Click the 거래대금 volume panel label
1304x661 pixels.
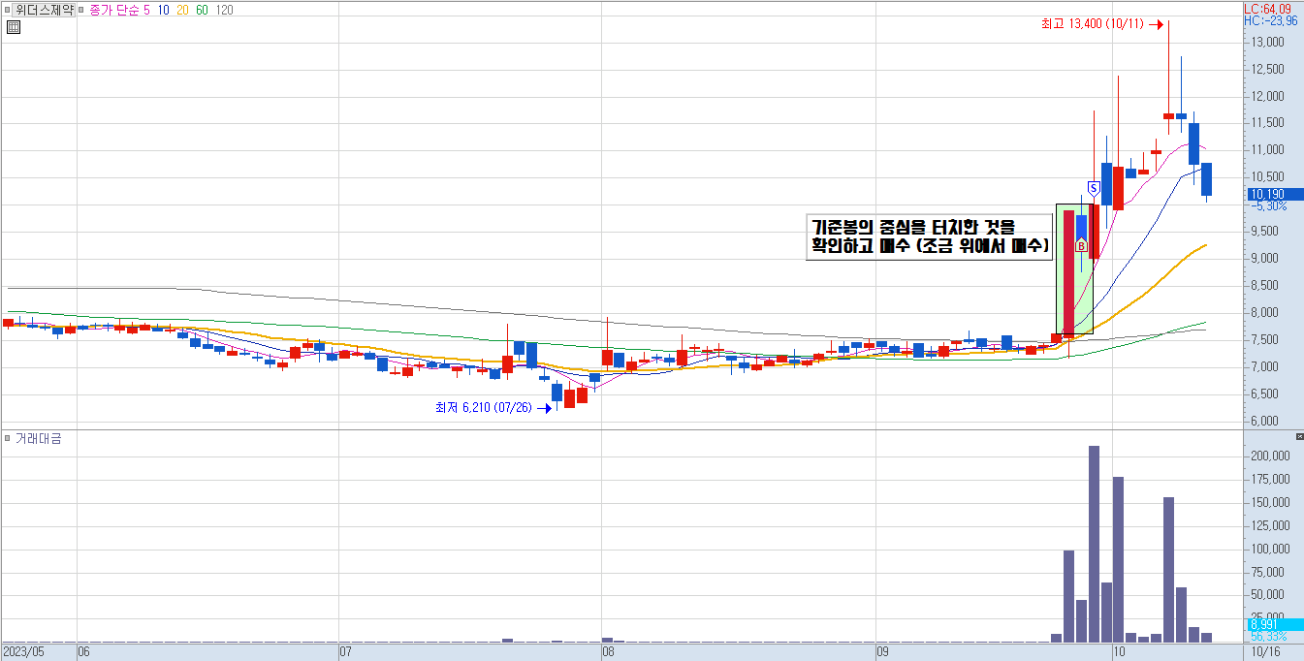click(x=38, y=438)
